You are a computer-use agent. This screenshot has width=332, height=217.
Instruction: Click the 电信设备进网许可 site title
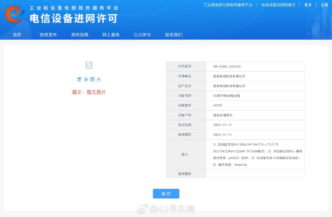[73, 18]
